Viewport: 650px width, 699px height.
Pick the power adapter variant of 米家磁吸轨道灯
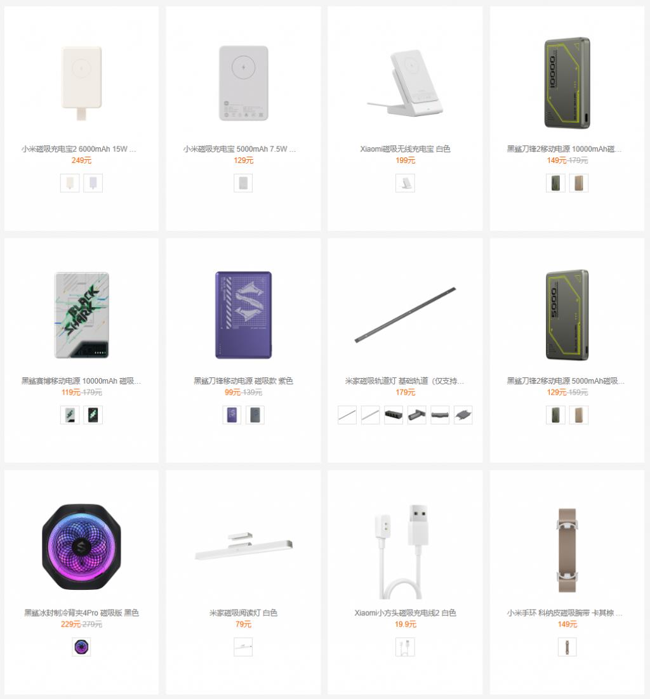[x=463, y=415]
